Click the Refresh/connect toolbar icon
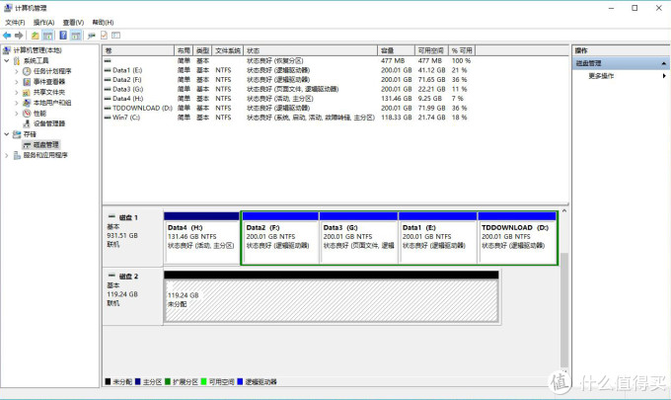This screenshot has height=400, width=671. [92, 36]
